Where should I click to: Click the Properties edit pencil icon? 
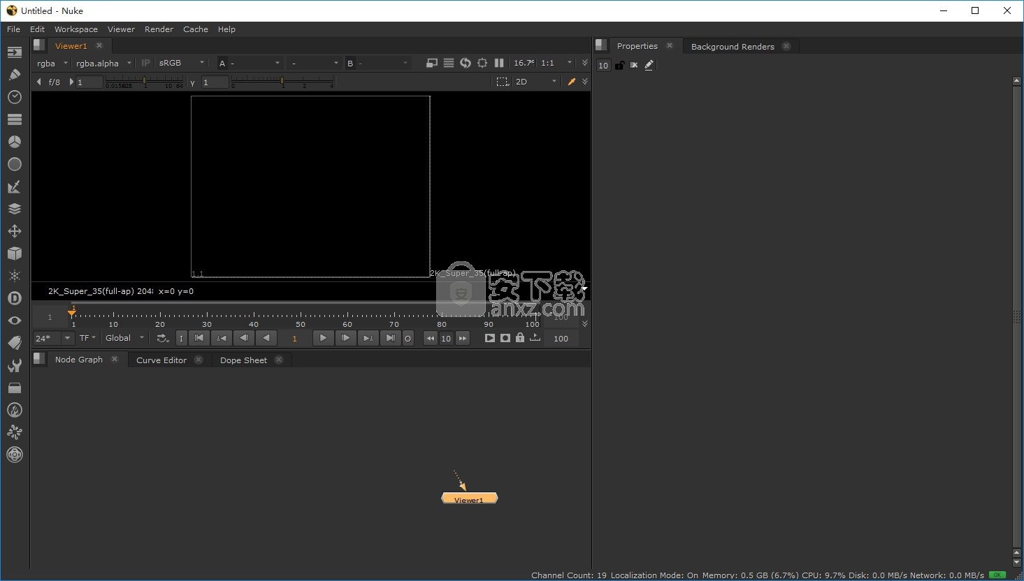coord(649,65)
